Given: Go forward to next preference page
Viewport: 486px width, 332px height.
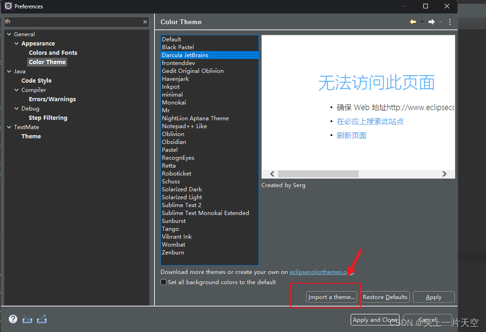Looking at the screenshot, I should (432, 22).
